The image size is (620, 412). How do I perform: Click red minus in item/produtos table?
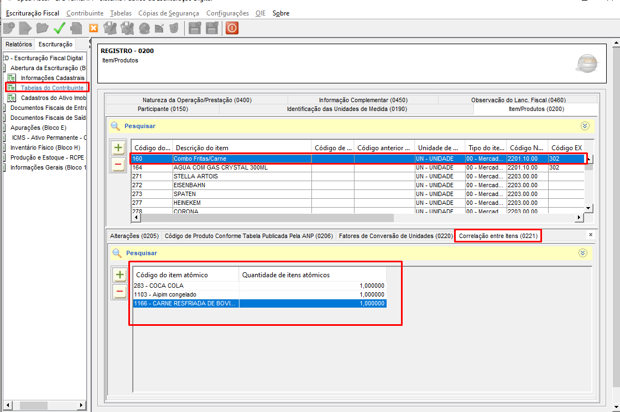click(118, 164)
